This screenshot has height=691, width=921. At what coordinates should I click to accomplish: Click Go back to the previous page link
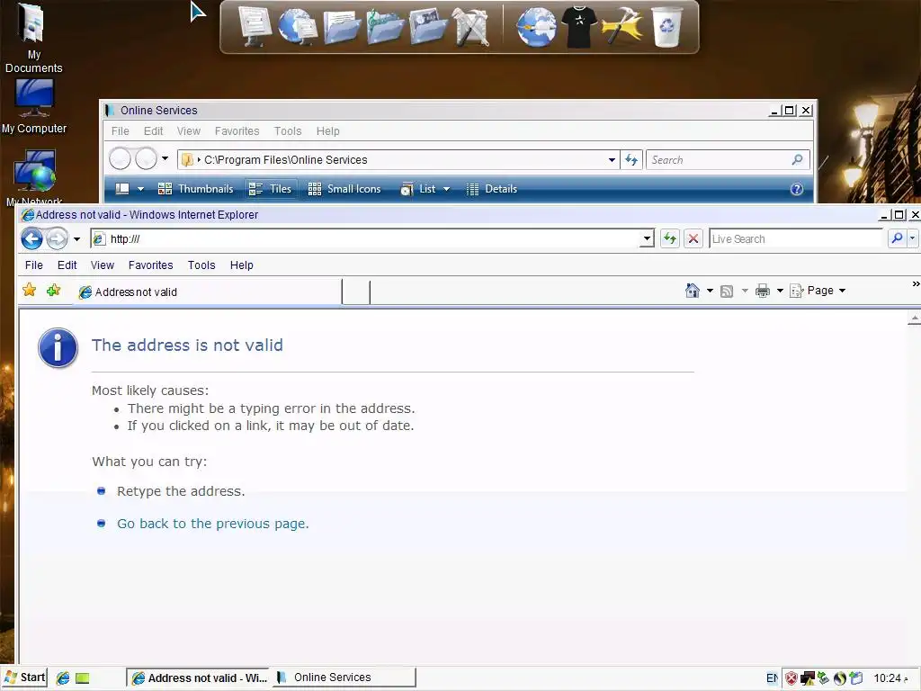(212, 524)
